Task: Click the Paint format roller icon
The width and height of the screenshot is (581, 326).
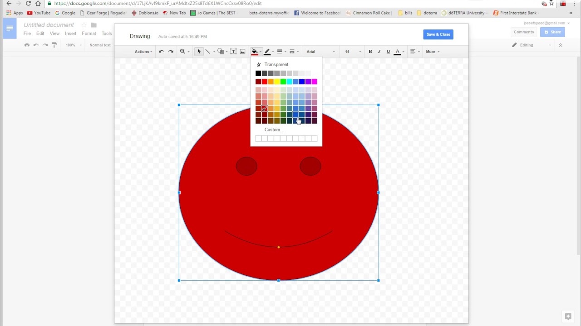Action: 54,45
